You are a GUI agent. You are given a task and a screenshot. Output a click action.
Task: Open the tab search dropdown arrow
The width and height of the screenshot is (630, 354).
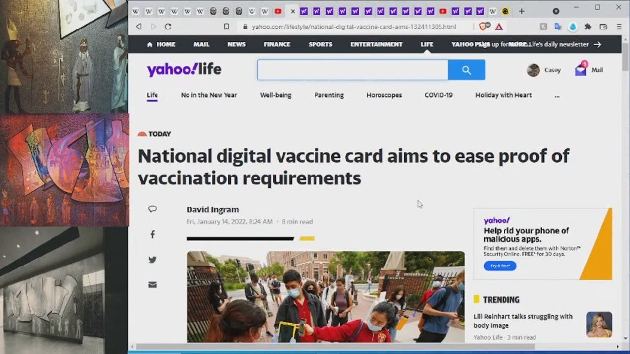click(556, 11)
